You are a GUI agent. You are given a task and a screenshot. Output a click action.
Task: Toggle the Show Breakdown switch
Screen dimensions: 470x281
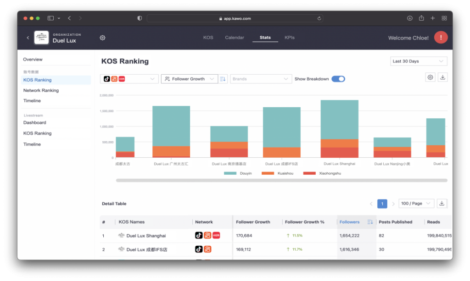(x=338, y=79)
